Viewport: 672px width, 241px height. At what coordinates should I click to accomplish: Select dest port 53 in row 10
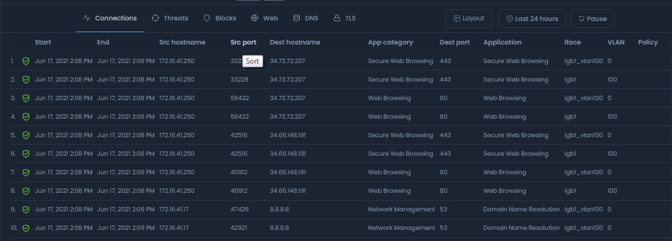[x=443, y=228]
